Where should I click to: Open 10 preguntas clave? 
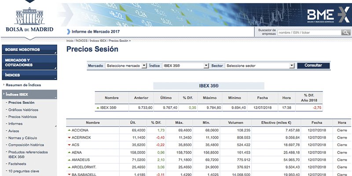click(24, 171)
